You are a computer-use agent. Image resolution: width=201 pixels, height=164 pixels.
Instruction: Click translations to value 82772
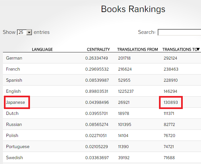click(x=169, y=124)
